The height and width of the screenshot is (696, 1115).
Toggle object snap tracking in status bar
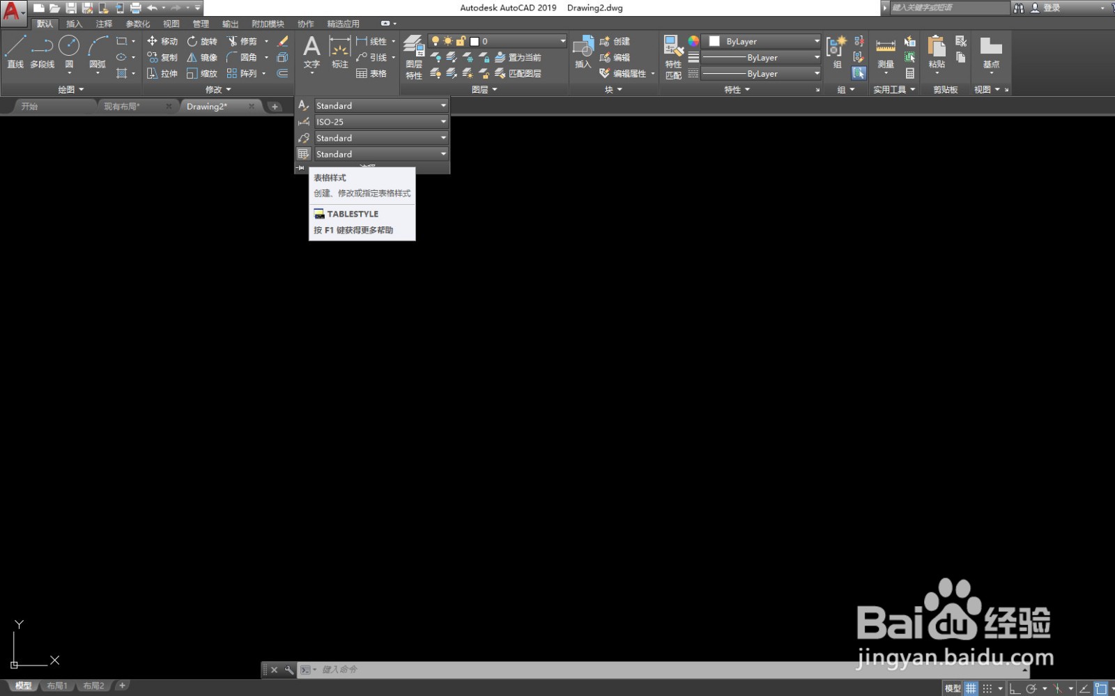1084,688
